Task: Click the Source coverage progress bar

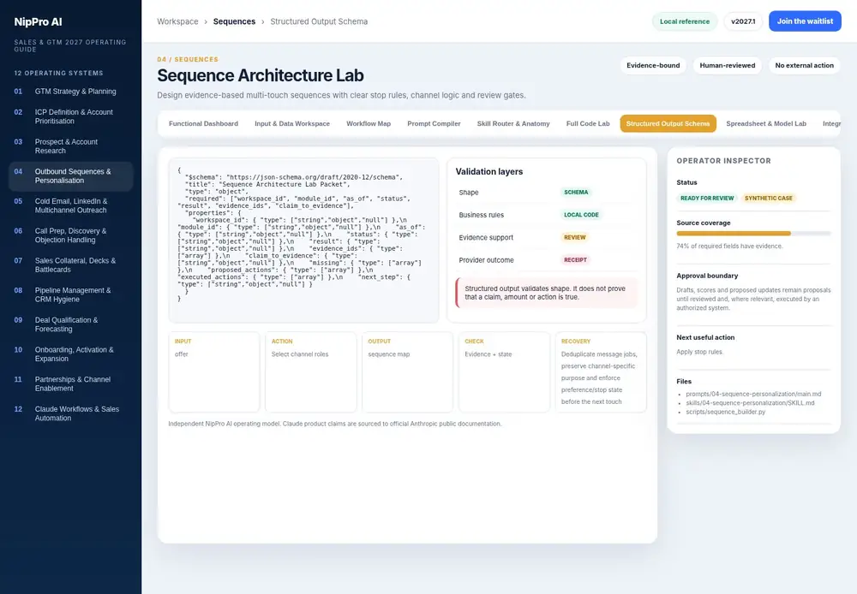Action: pyautogui.click(x=753, y=233)
